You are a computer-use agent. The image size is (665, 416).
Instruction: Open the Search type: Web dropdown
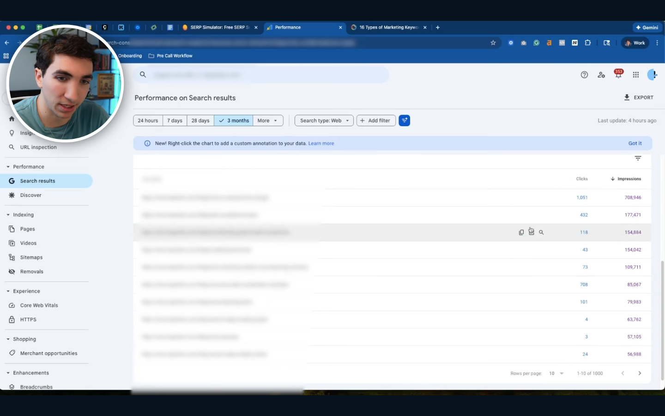[x=324, y=121]
